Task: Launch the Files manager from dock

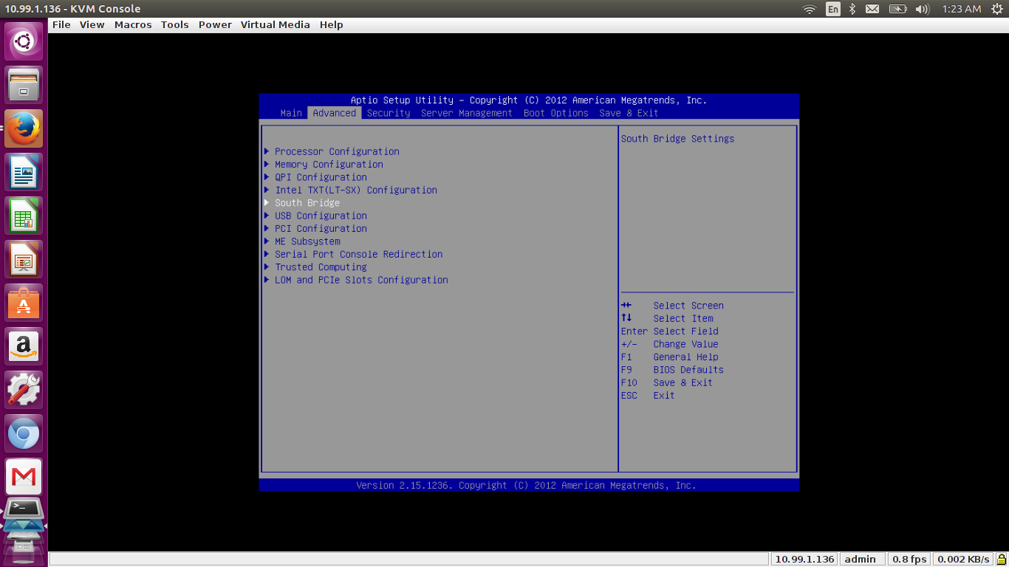Action: click(x=24, y=85)
